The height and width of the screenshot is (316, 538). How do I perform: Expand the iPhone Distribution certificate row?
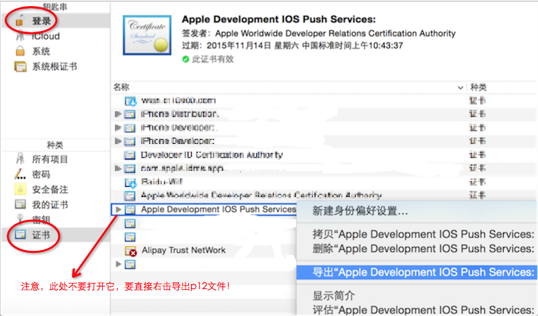118,114
